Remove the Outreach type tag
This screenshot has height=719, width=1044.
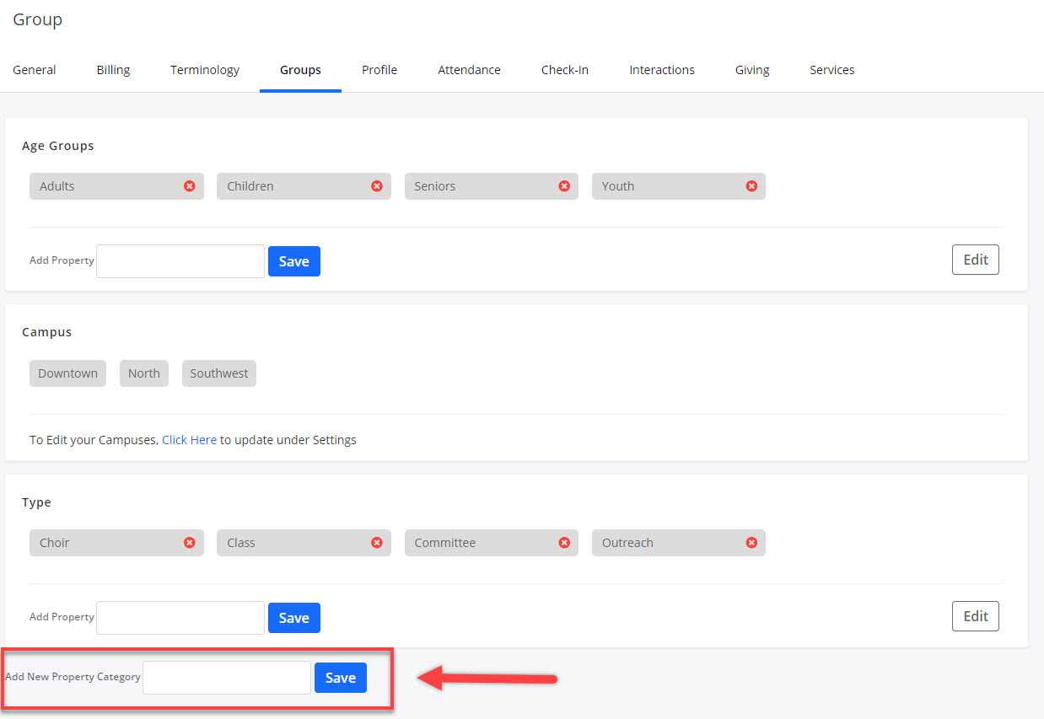(751, 543)
